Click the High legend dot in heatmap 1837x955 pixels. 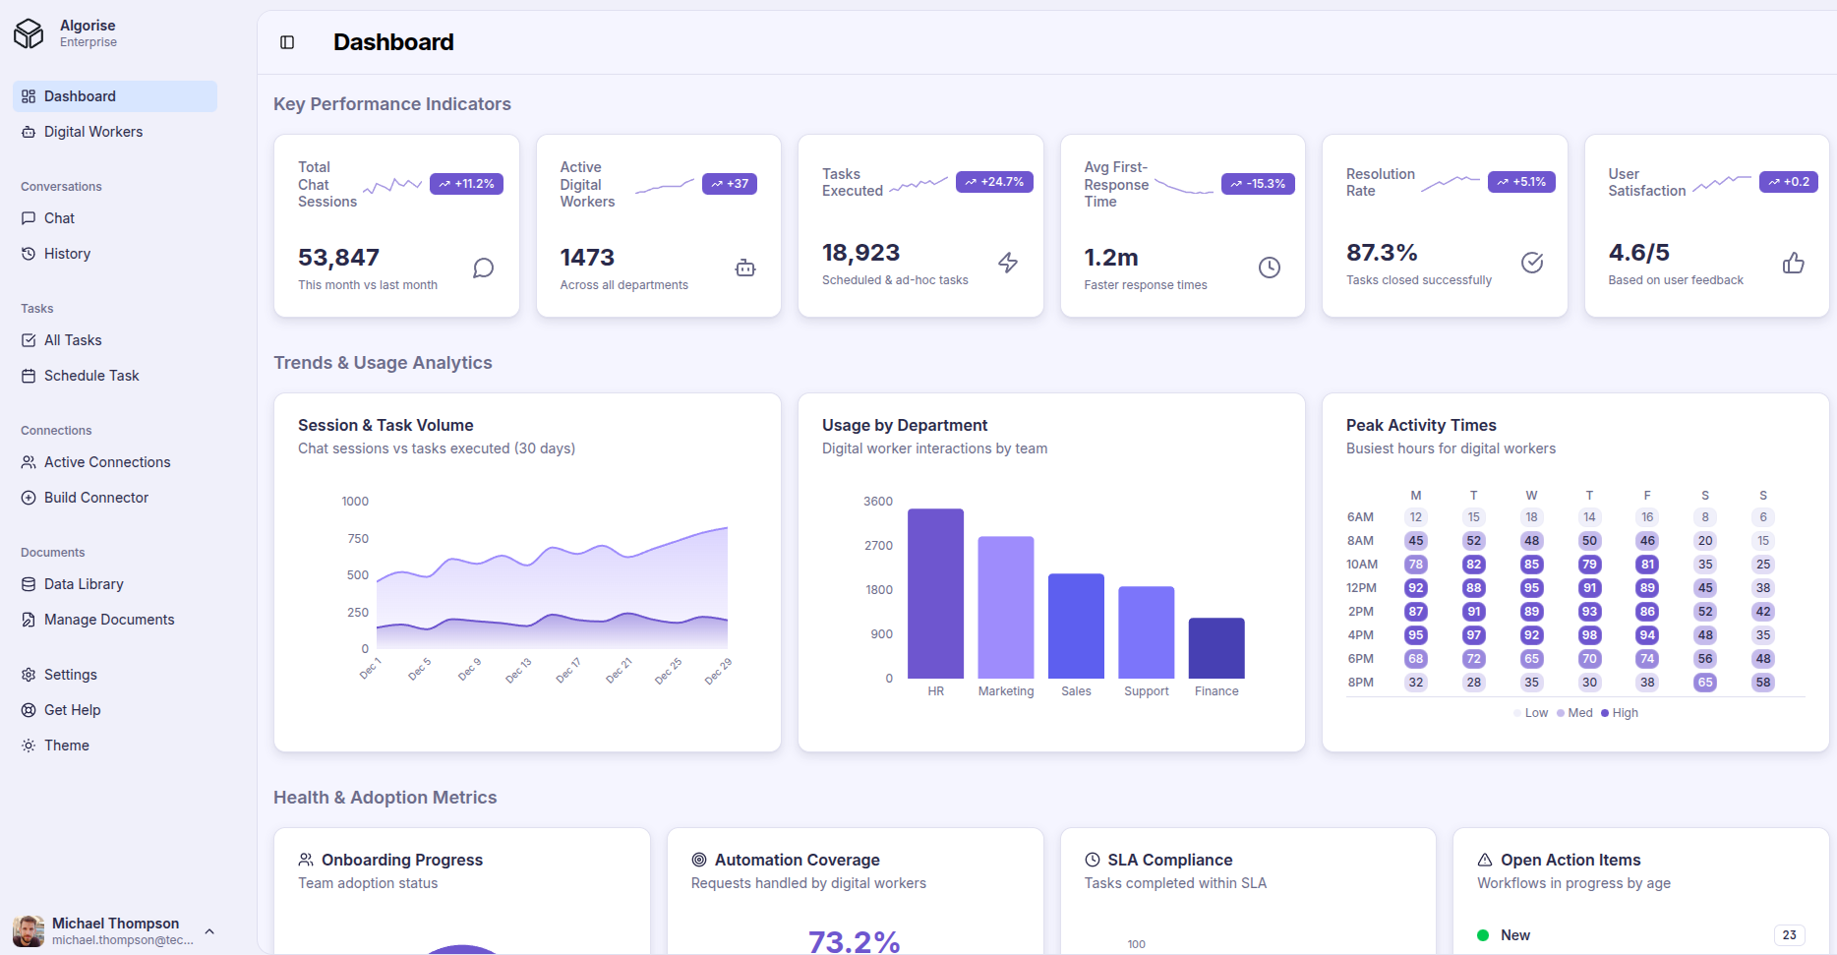[1605, 713]
